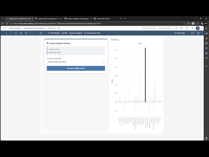Open the Data Guide panel
The height and width of the screenshot is (157, 209).
tap(179, 33)
